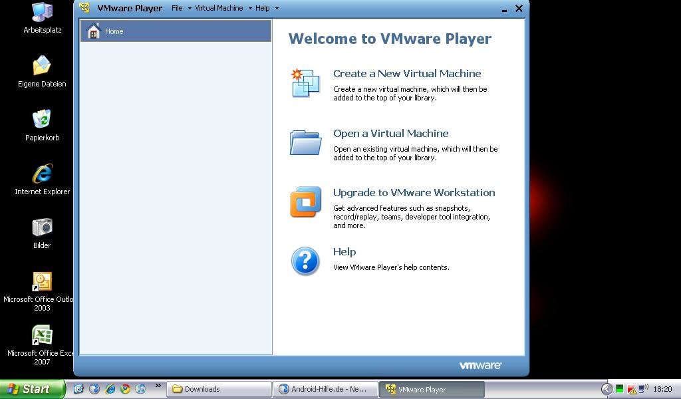Click the Start button
This screenshot has width=681, height=399.
click(x=33, y=389)
